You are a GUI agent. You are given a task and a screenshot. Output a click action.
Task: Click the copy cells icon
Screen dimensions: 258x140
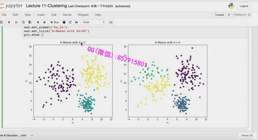click(24, 22)
